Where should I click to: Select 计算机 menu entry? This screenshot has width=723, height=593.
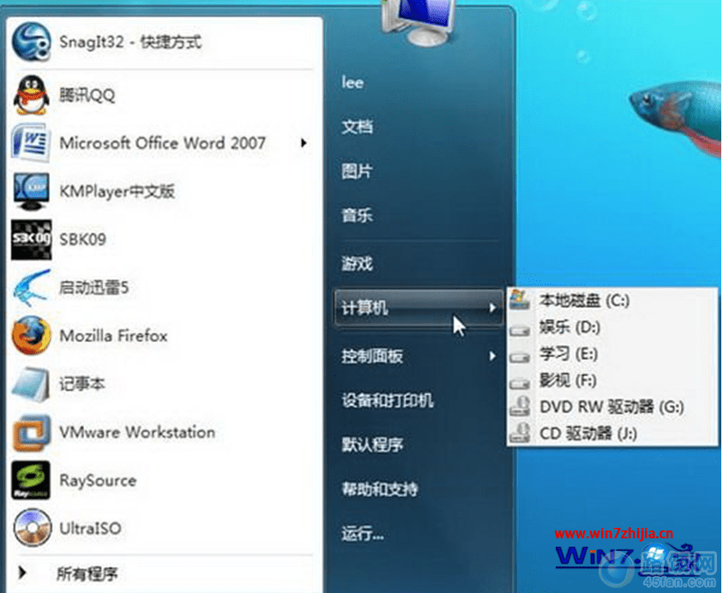(x=419, y=308)
